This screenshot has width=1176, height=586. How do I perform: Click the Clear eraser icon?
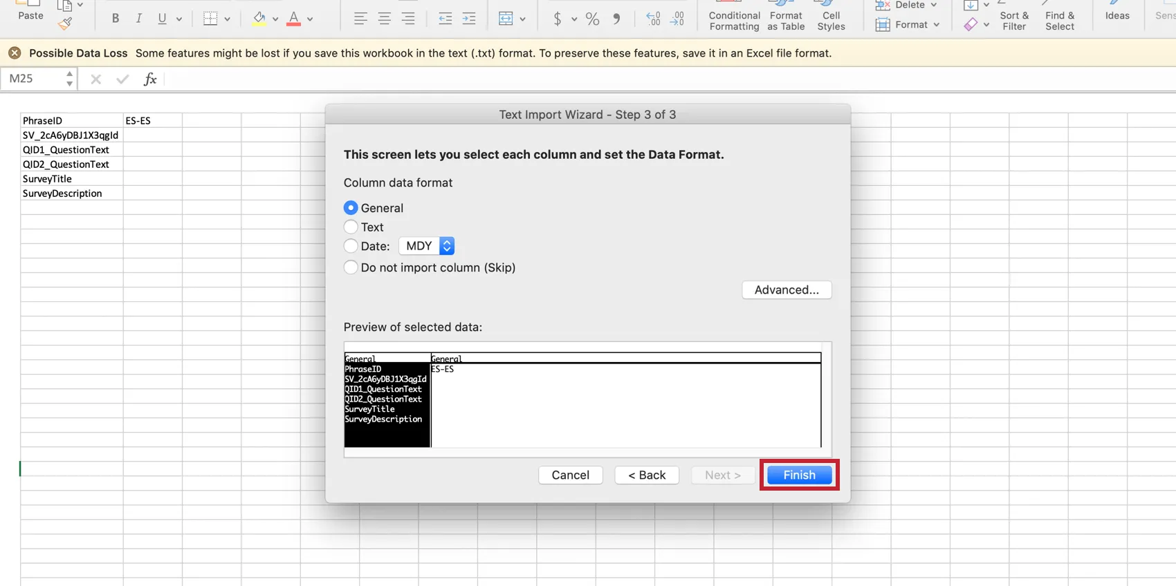[x=971, y=25]
